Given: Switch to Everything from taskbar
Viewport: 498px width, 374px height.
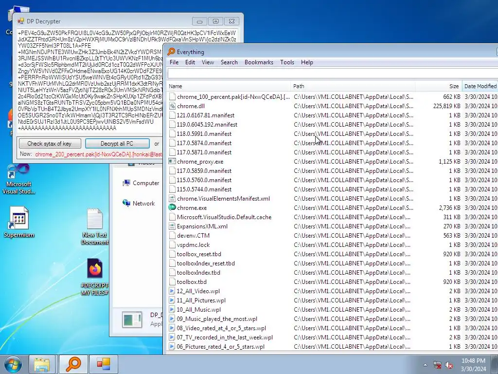Looking at the screenshot, I should coord(73,364).
